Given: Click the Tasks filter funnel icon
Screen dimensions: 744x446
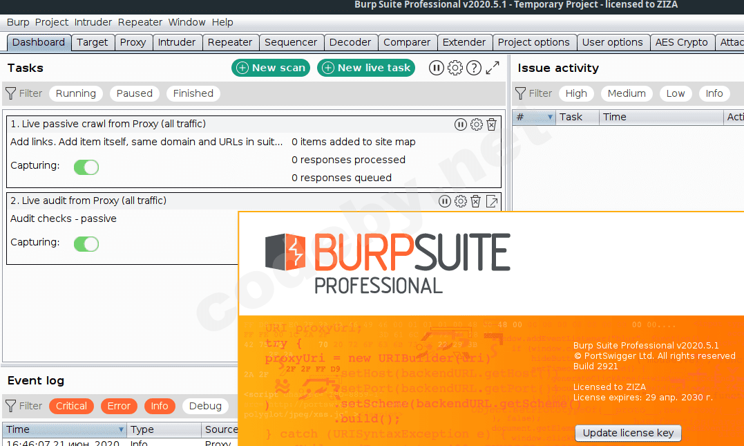Looking at the screenshot, I should (10, 93).
